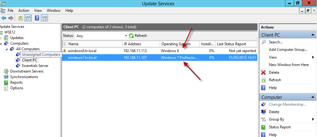
Task: Select the Synchronizations node
Action: click(24, 77)
